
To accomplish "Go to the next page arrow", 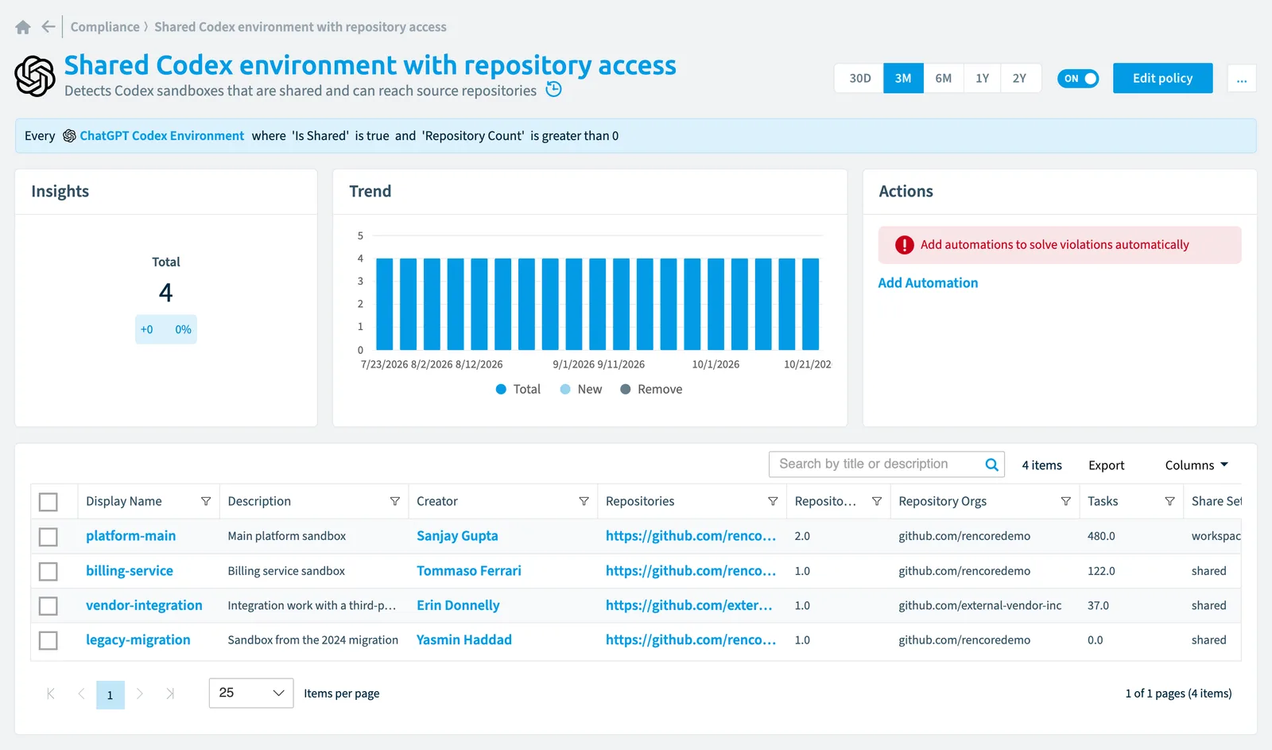I will click(x=140, y=694).
